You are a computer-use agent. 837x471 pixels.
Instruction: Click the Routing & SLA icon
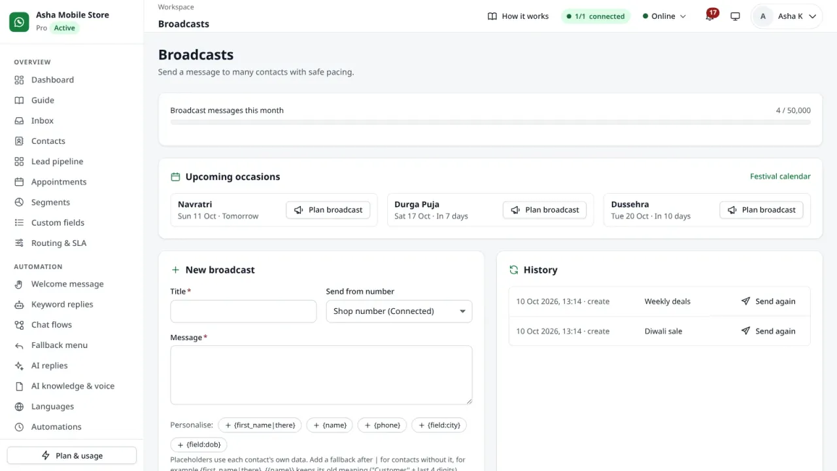tap(19, 243)
